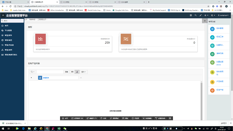Click the 0 count on ECO card
This screenshot has height=131, width=233.
[x=194, y=43]
